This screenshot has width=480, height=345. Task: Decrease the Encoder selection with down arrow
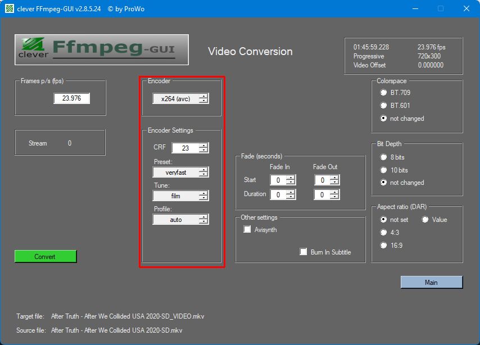(x=203, y=101)
